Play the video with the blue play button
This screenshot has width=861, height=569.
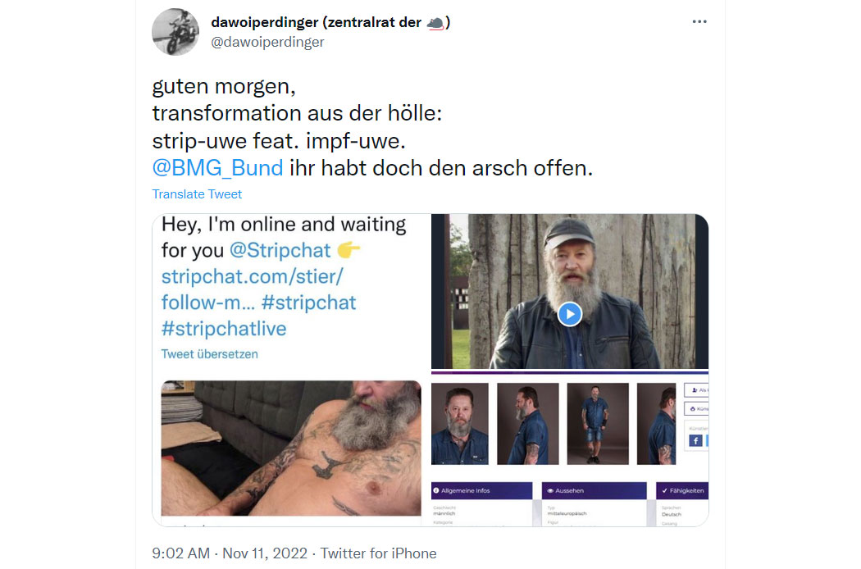click(x=569, y=314)
